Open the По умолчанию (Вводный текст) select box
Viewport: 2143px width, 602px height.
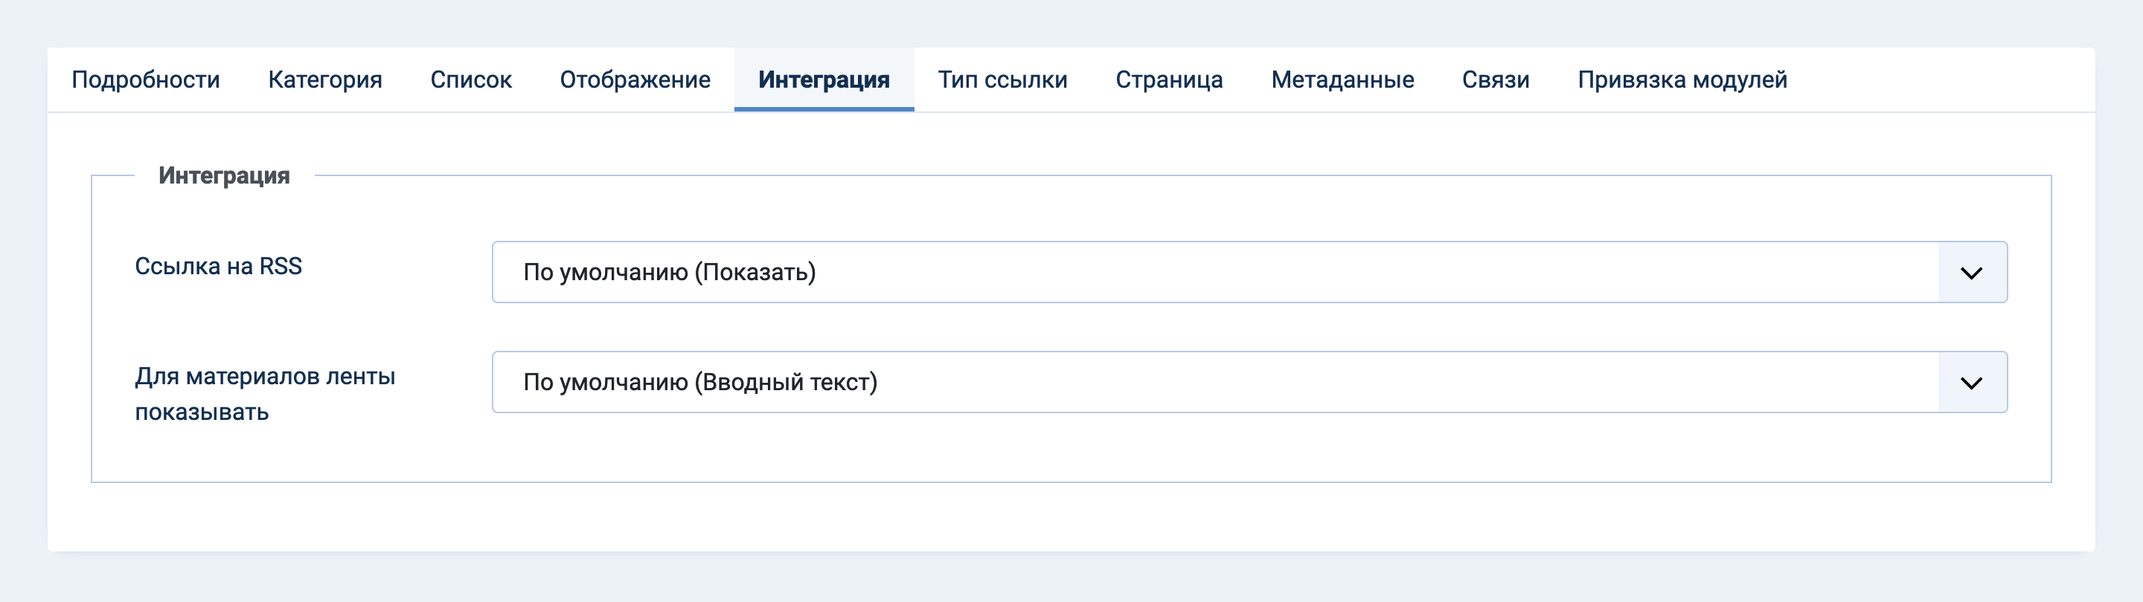[1249, 382]
